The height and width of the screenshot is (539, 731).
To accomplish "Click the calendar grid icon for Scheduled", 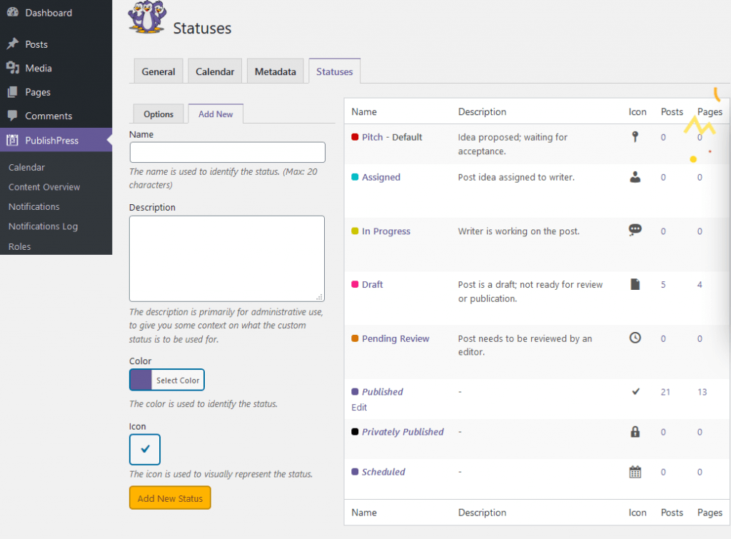I will [x=635, y=472].
